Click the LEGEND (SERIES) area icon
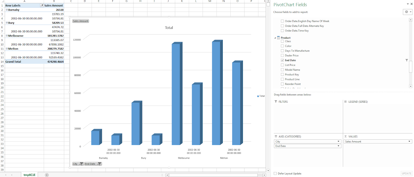This screenshot has height=177, width=414. click(x=346, y=102)
